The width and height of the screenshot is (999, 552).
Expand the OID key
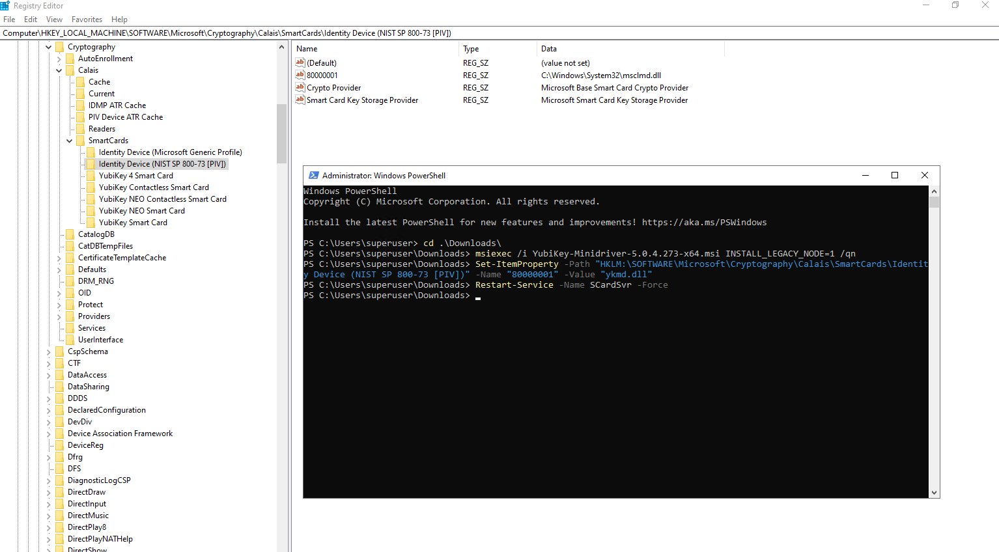pyautogui.click(x=59, y=293)
